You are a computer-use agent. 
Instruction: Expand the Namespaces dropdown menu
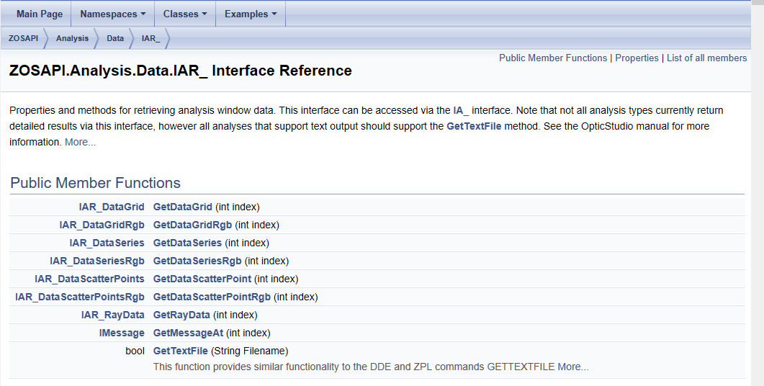click(x=112, y=14)
